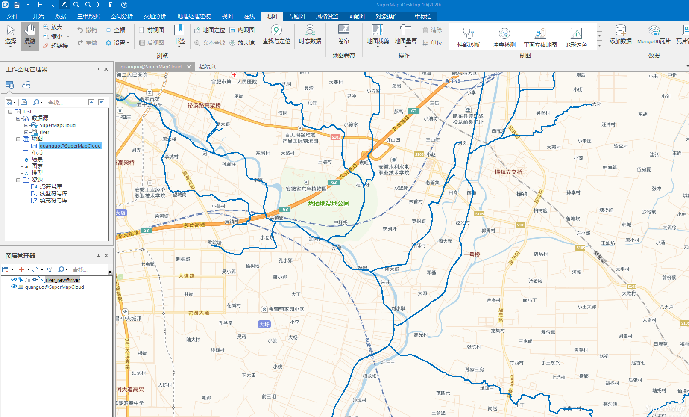Click the full-extent icon in the title bar

(x=100, y=5)
